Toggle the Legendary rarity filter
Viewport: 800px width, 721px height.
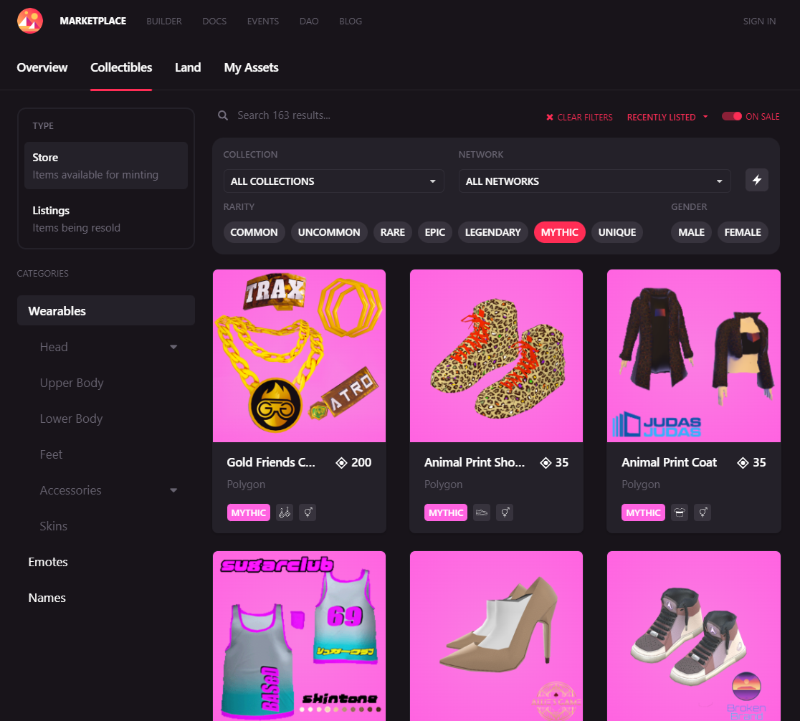coord(493,232)
